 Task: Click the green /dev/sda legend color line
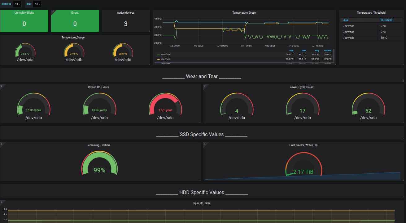pyautogui.click(x=159, y=55)
